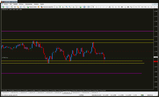Switch to the AUDUSD,M5 chart tab
The image size is (159, 97).
[x=49, y=93]
